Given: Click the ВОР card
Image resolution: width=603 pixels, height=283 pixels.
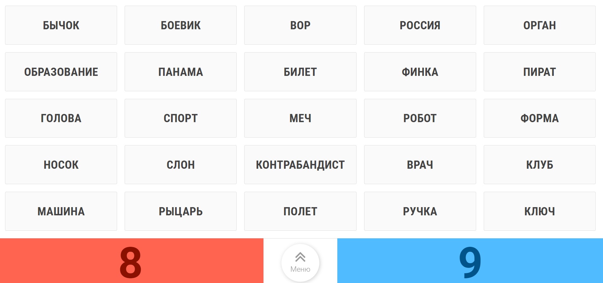Looking at the screenshot, I should point(300,25).
